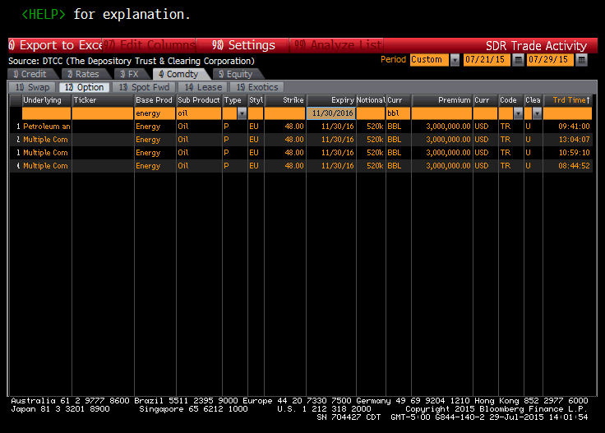Screen dimensions: 605x433
Task: Switch to the Credit tab
Action: click(30, 74)
